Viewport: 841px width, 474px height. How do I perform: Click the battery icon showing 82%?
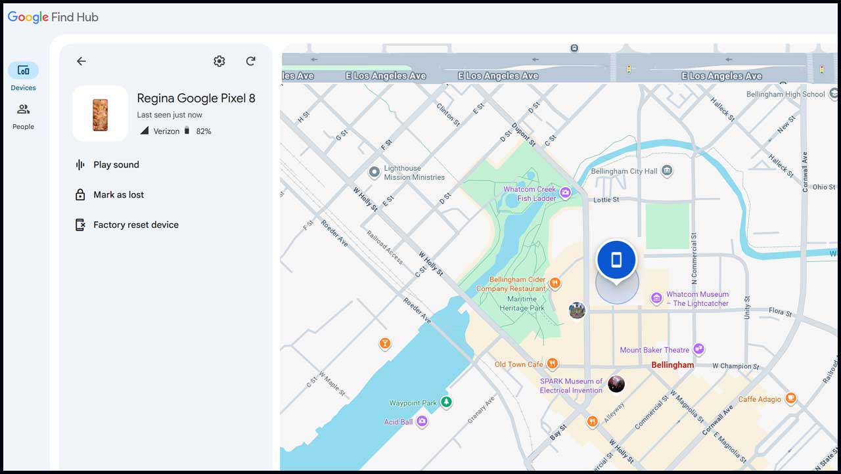tap(187, 130)
